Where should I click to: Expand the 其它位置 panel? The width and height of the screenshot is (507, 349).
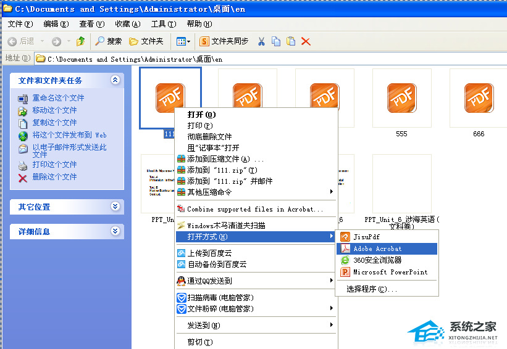pyautogui.click(x=115, y=207)
